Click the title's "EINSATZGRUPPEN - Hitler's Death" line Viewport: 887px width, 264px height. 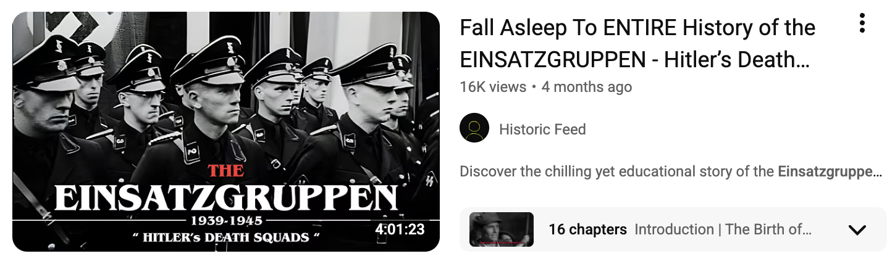pyautogui.click(x=635, y=59)
